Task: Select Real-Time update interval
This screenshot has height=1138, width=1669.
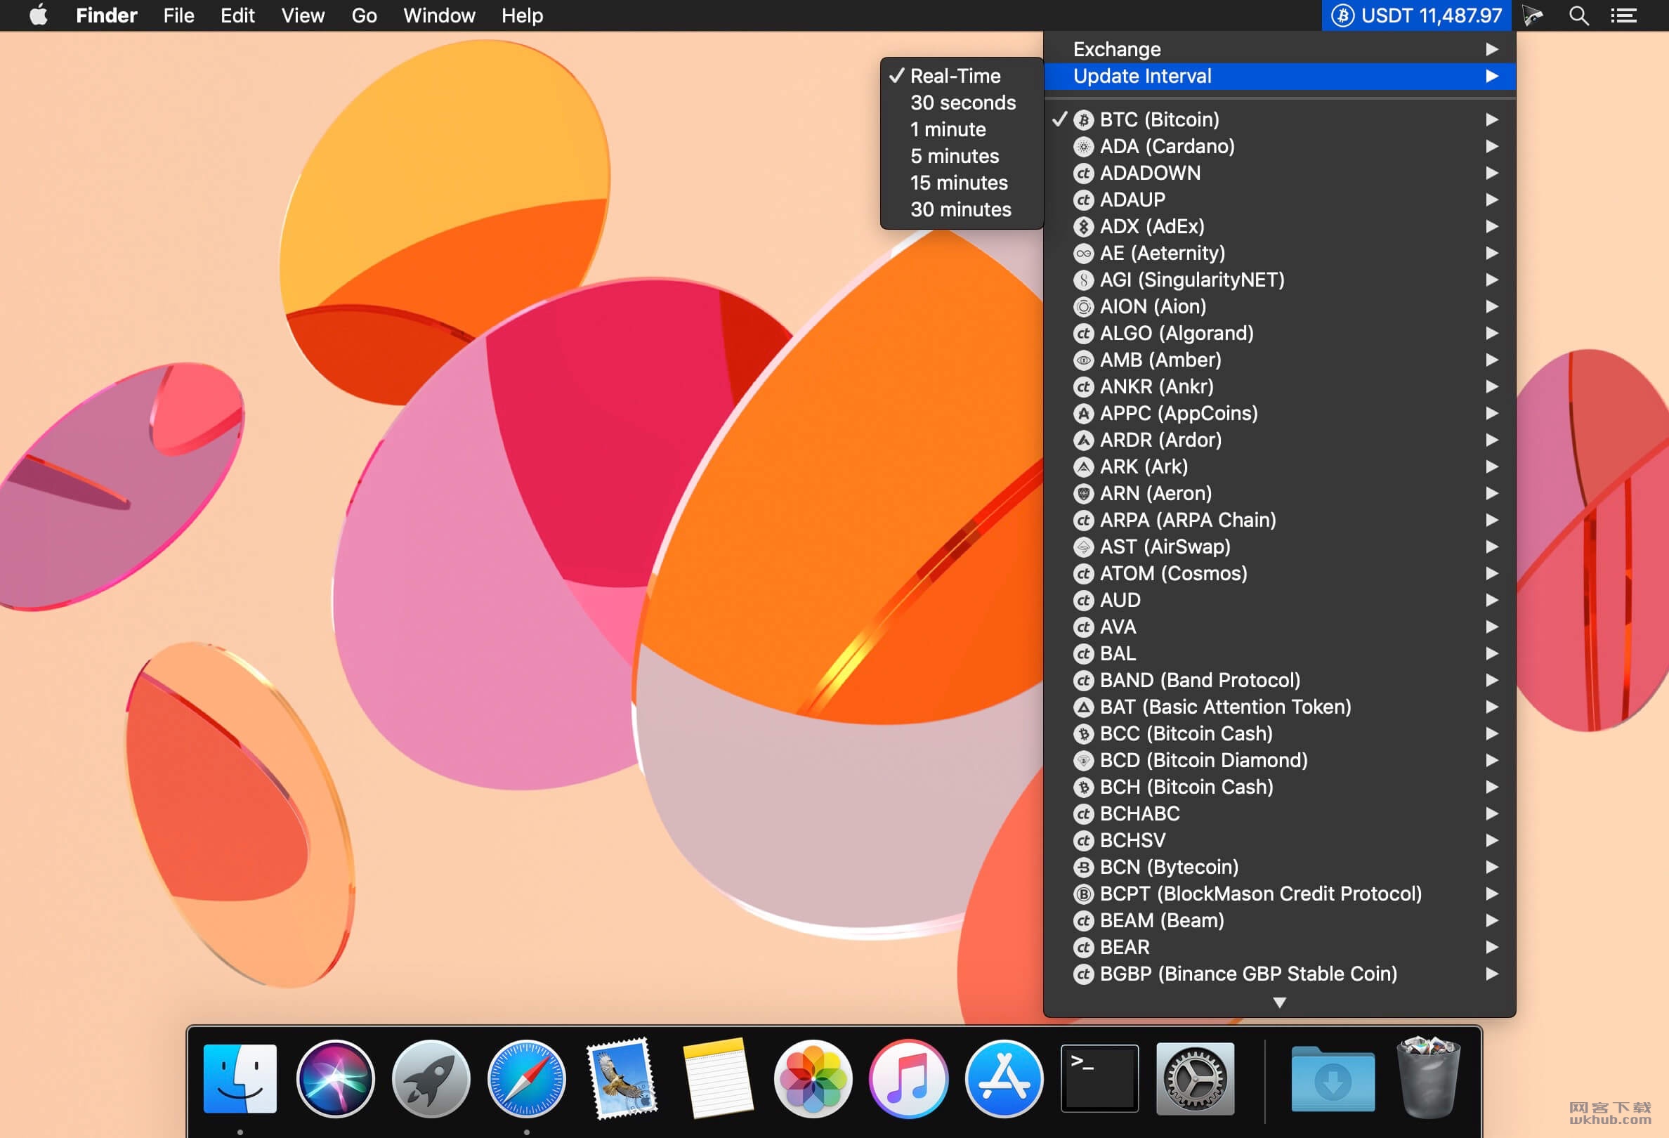Action: point(962,76)
